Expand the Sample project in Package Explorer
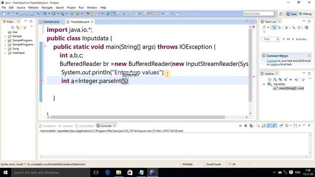 click(5, 36)
